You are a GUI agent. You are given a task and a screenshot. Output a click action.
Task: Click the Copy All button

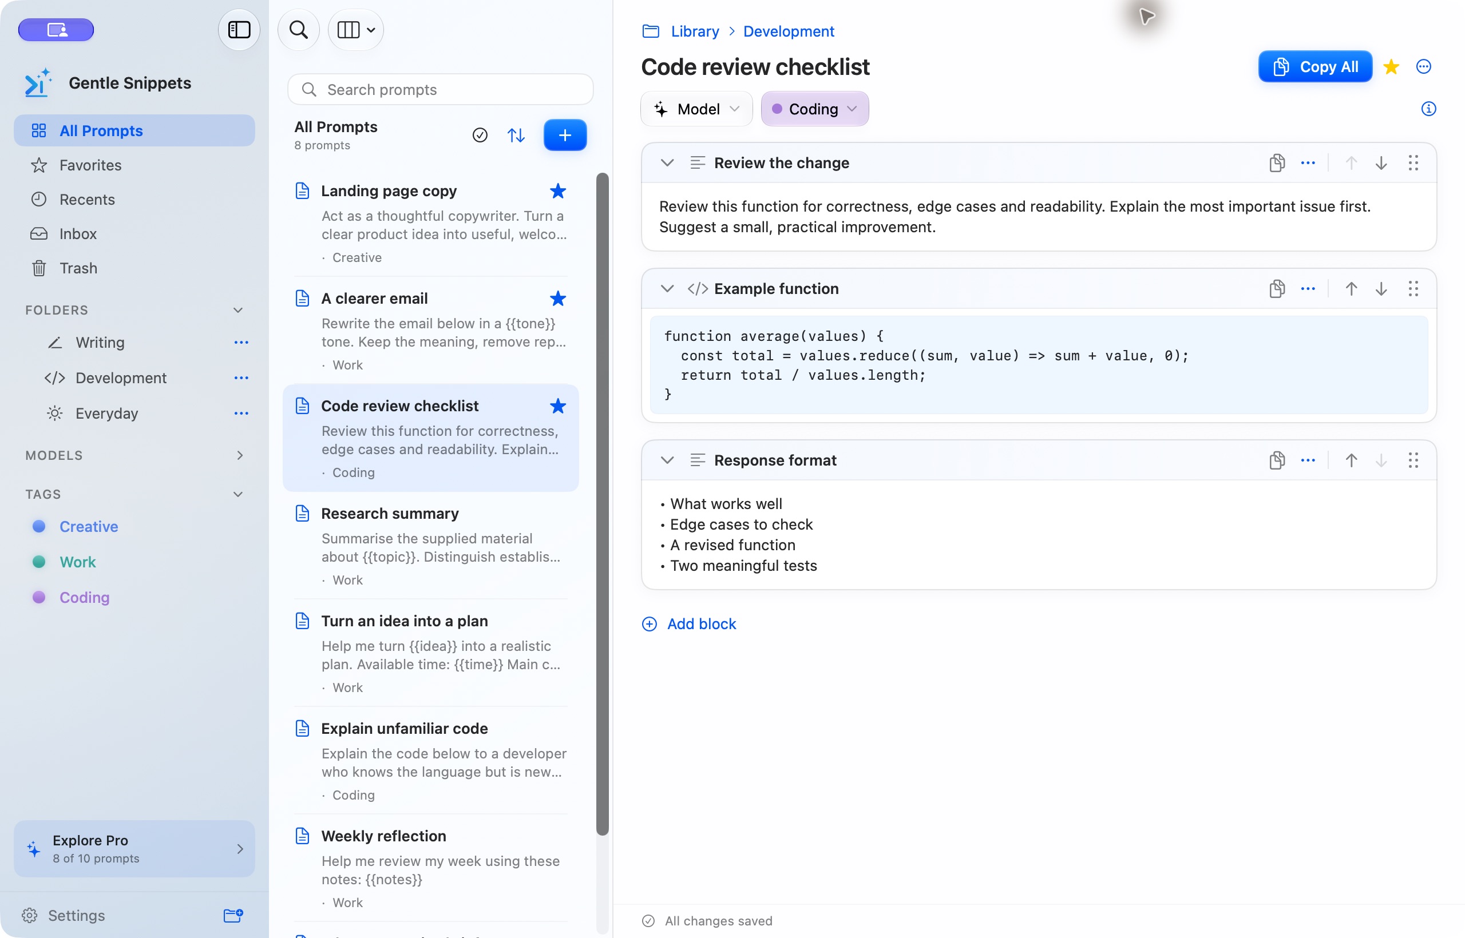coord(1315,67)
